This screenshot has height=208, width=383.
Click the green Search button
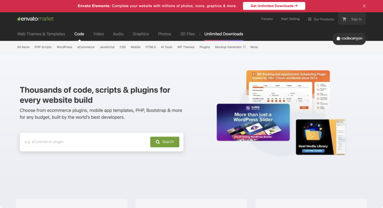point(165,142)
